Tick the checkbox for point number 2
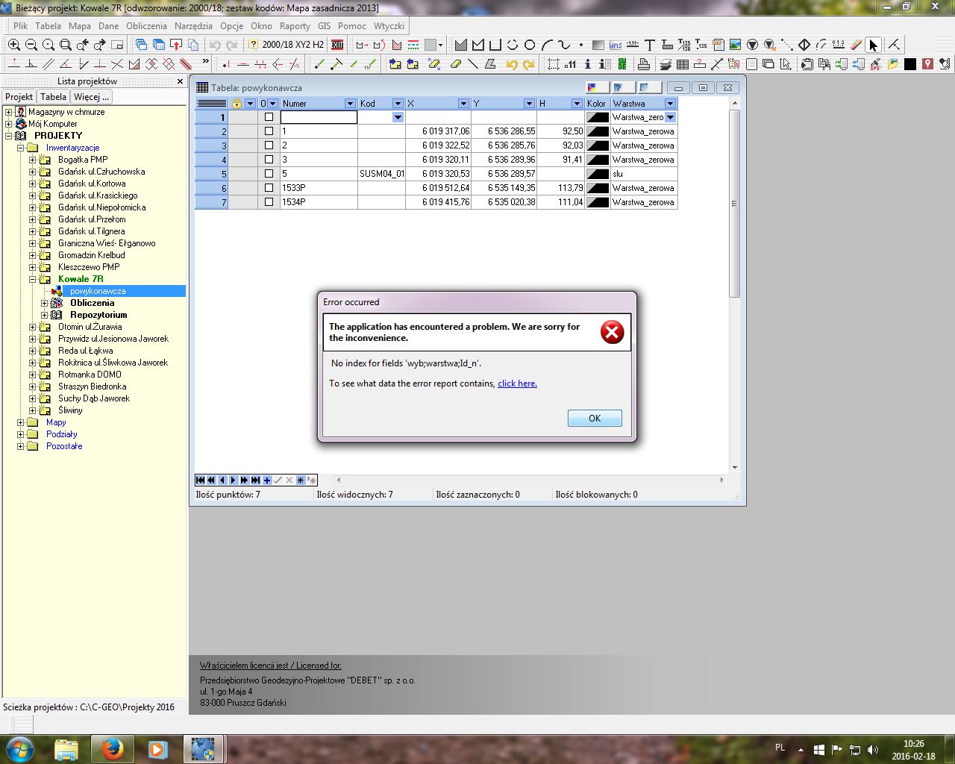Viewport: 955px width, 764px height. pyautogui.click(x=269, y=145)
